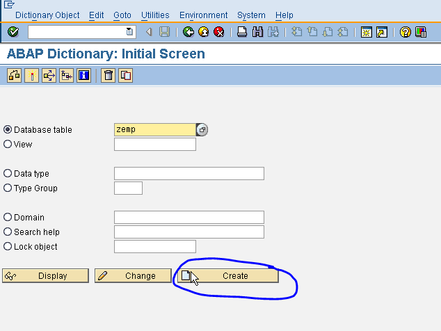Click the SAP window menu icon
The image size is (441, 331).
(x=9, y=4)
